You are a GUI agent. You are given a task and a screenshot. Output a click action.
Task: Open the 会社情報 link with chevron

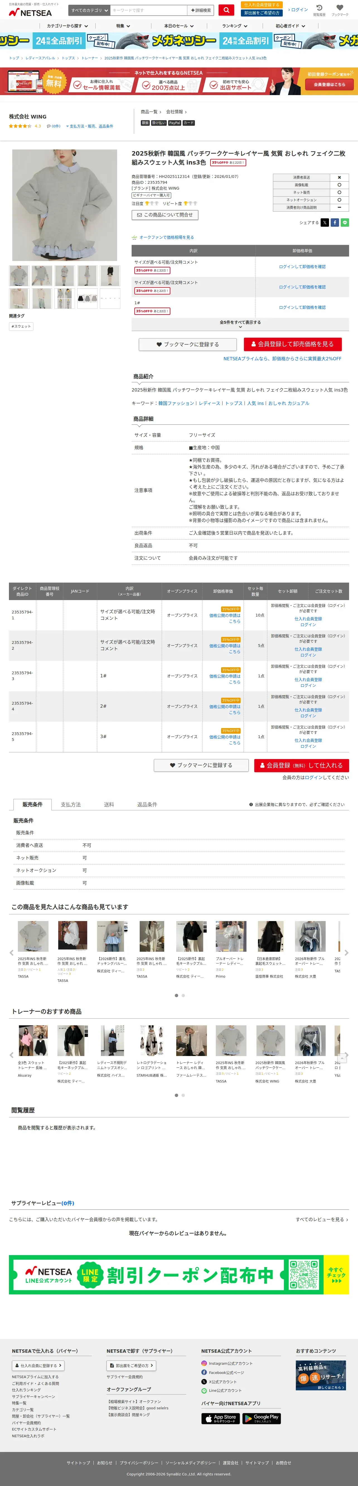point(176,112)
